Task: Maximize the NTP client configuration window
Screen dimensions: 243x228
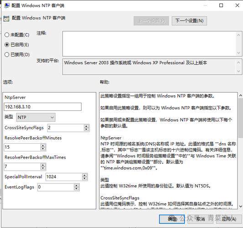Action: coord(221,5)
